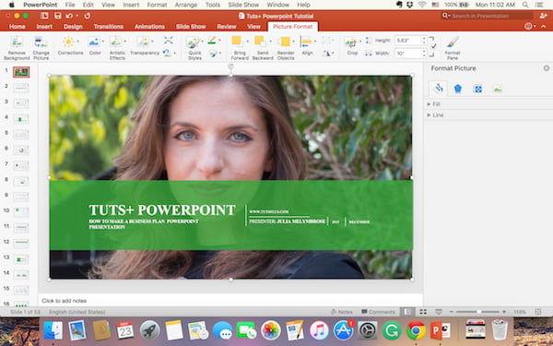The width and height of the screenshot is (553, 346).
Task: Open Reorder Objects tool
Action: coord(286,48)
